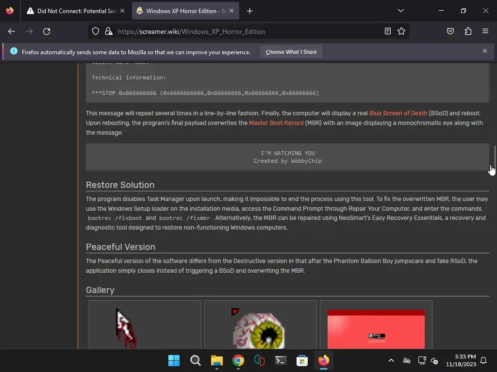497x372 pixels.
Task: Click the Gallery heading
Action: click(x=100, y=290)
